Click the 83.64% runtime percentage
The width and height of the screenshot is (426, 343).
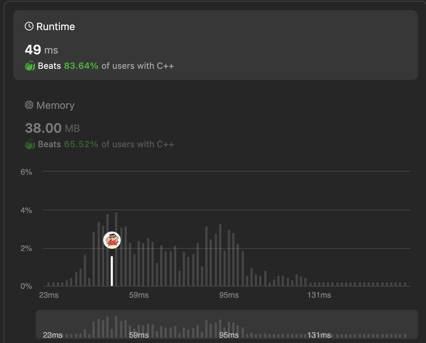tap(81, 66)
